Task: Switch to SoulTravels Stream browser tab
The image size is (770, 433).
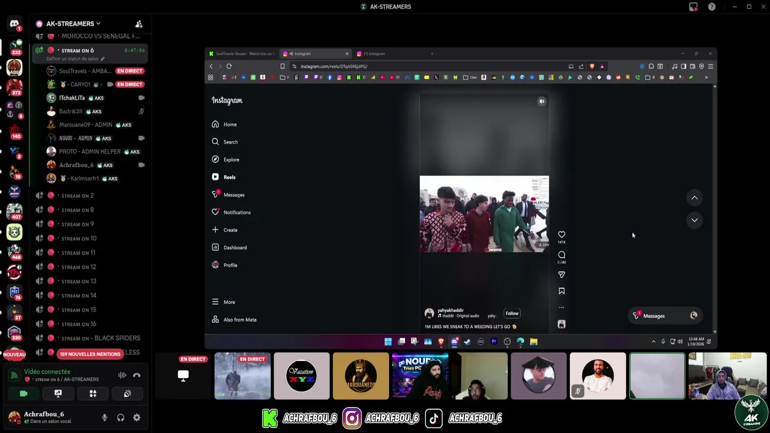Action: pyautogui.click(x=242, y=54)
